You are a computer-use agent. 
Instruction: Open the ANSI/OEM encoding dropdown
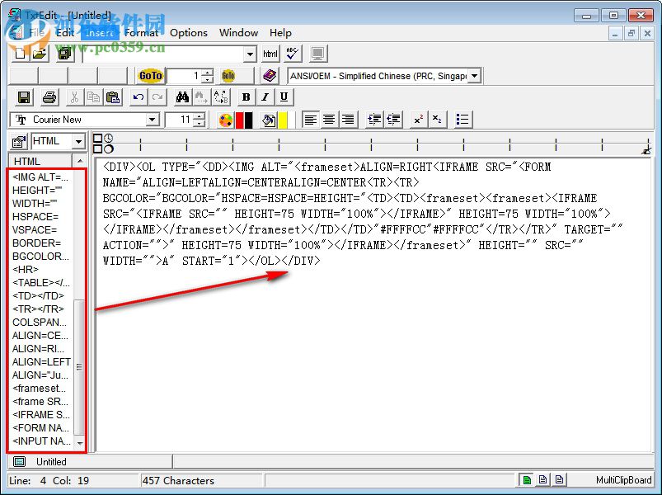pos(477,75)
